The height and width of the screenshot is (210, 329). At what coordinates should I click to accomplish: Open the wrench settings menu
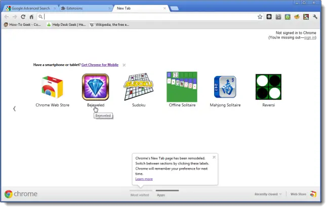315,17
